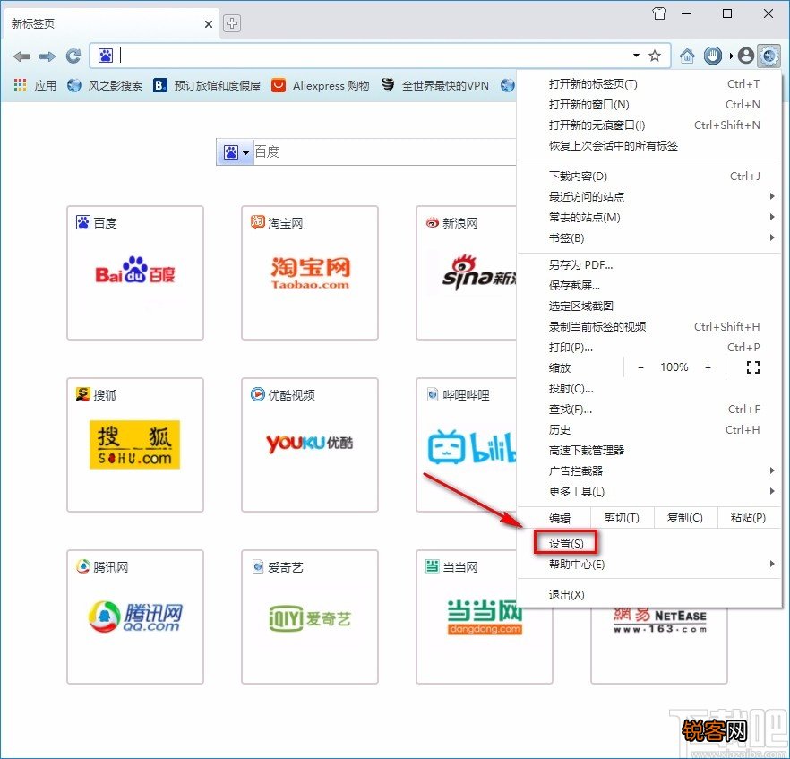Open the 搜狐 site thumbnail
790x759 pixels.
pos(135,445)
